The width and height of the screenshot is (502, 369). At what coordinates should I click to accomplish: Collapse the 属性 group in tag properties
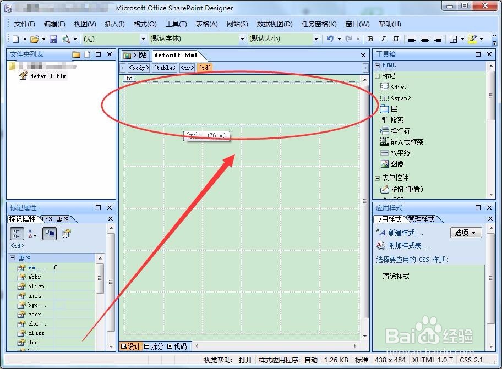pyautogui.click(x=13, y=257)
